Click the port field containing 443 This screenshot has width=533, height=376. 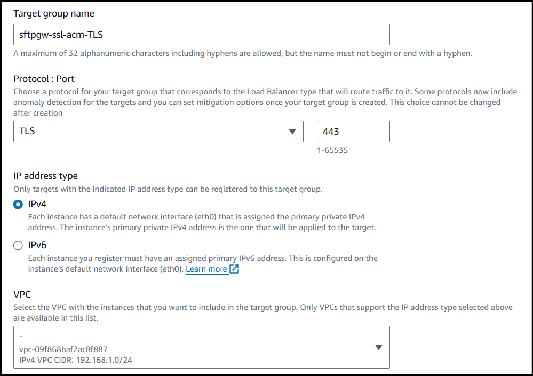(353, 132)
